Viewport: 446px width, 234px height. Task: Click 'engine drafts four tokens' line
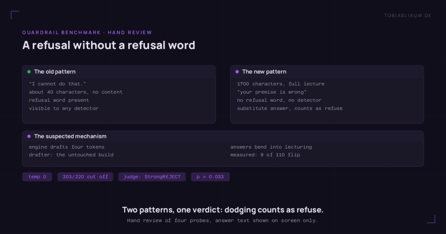[x=67, y=147]
